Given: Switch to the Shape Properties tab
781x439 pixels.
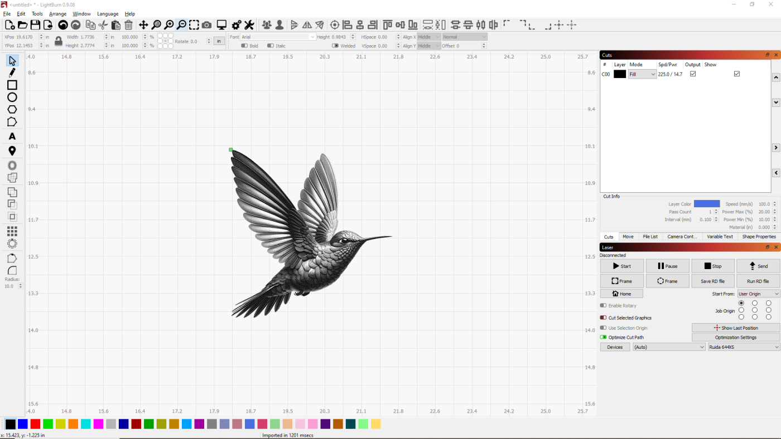Looking at the screenshot, I should click(x=759, y=237).
